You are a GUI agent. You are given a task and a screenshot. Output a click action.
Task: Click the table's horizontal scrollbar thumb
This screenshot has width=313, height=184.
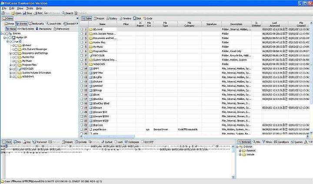(109, 137)
